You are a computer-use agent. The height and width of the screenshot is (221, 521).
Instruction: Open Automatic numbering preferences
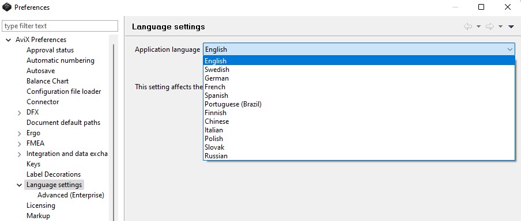[61, 60]
